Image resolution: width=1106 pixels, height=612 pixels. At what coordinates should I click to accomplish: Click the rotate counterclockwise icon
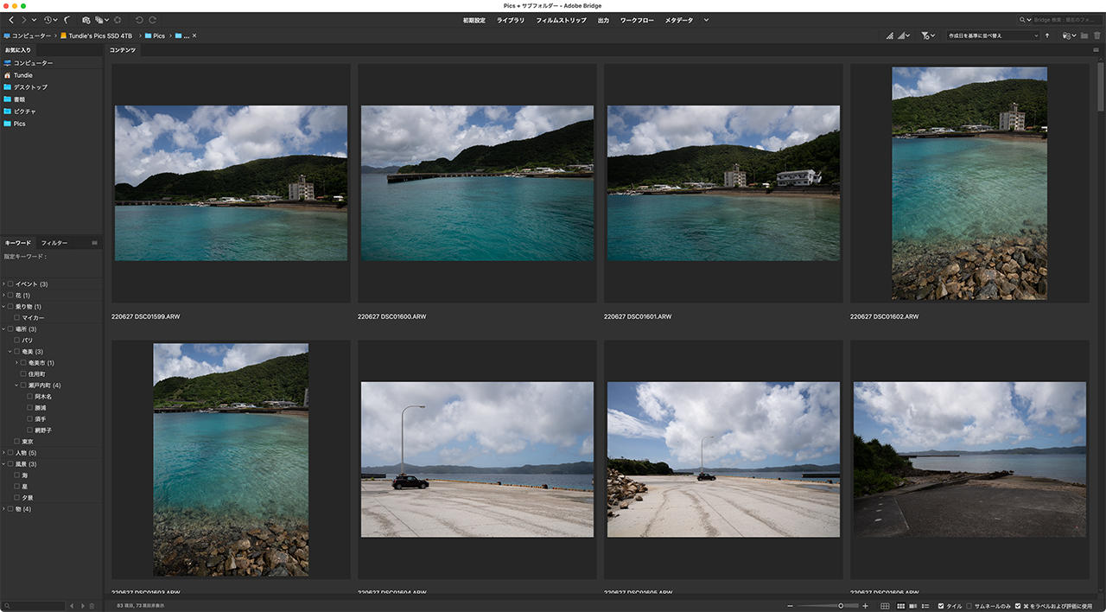coord(139,20)
